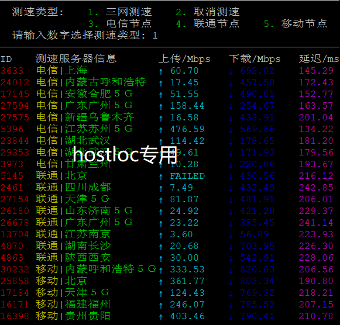
Task: Click download value 820.03
Action: [257, 269]
